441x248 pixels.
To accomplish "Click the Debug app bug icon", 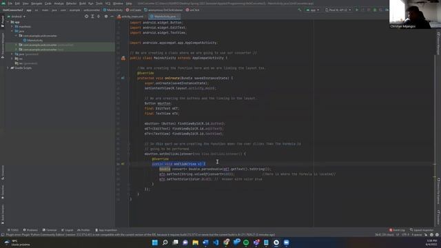I will [375, 10].
